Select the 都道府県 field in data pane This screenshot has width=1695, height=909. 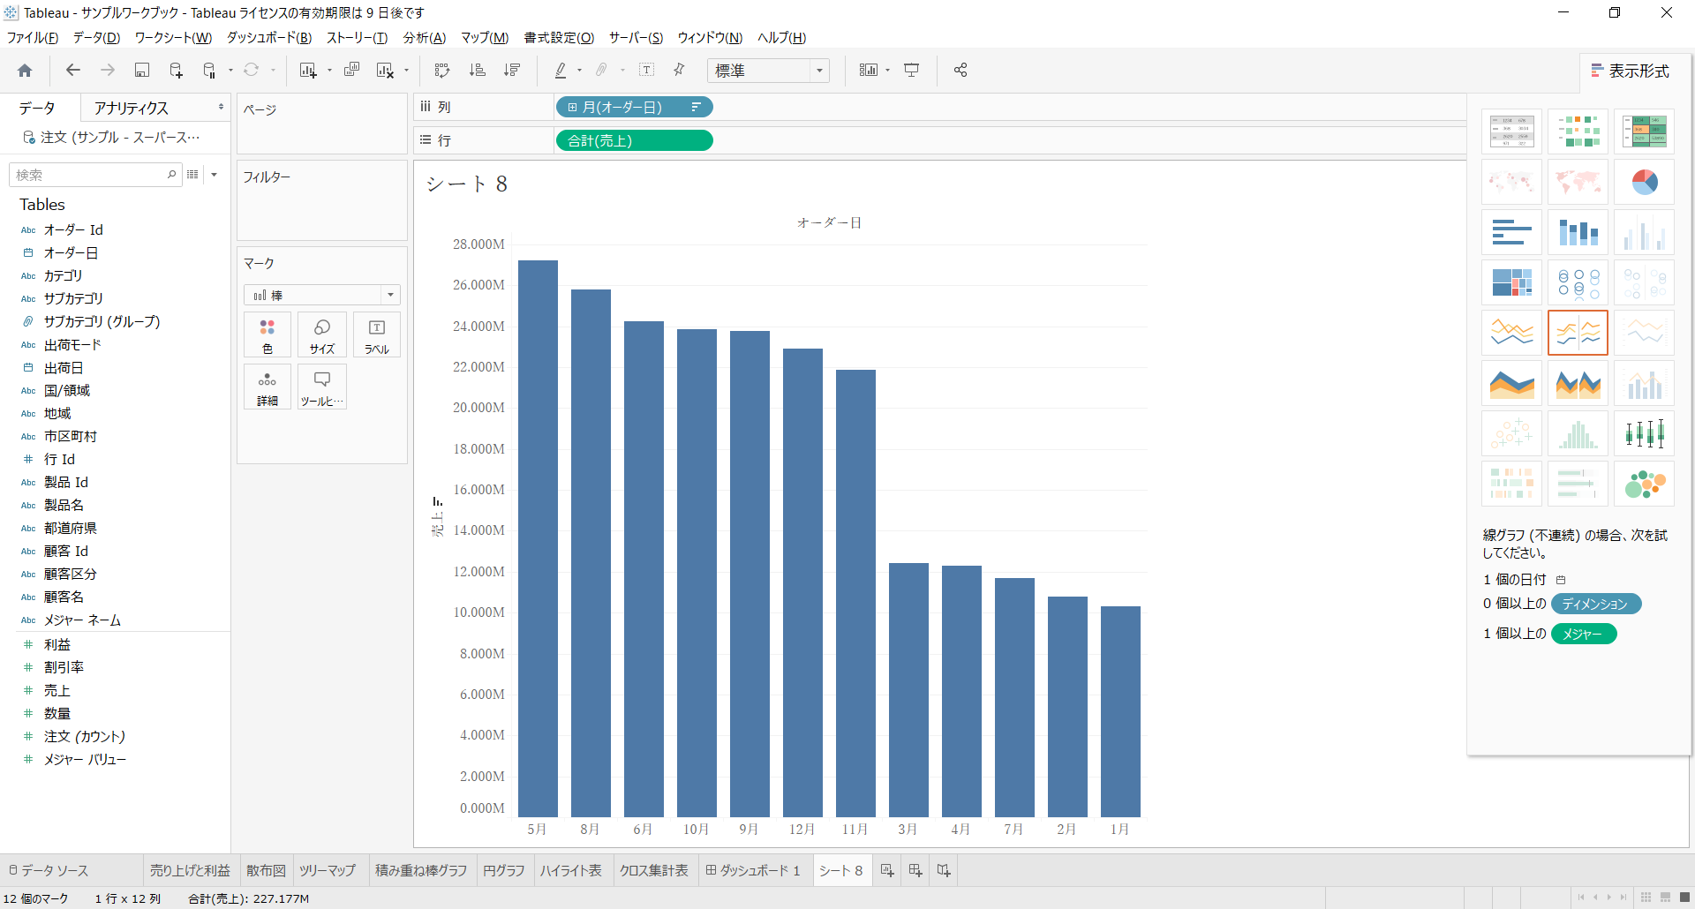click(71, 529)
